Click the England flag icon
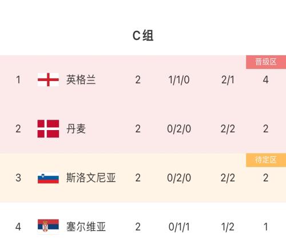The image size is (286, 251). point(48,79)
